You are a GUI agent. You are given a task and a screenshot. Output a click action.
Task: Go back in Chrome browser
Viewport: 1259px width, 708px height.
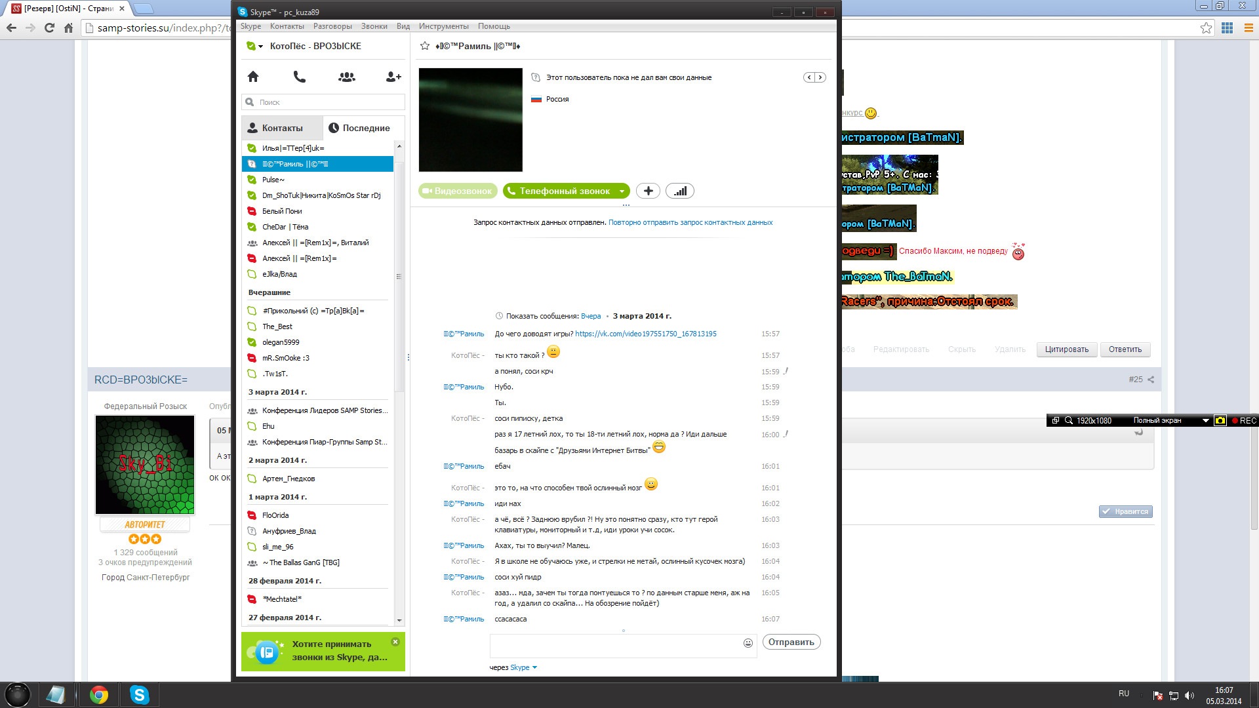click(11, 28)
